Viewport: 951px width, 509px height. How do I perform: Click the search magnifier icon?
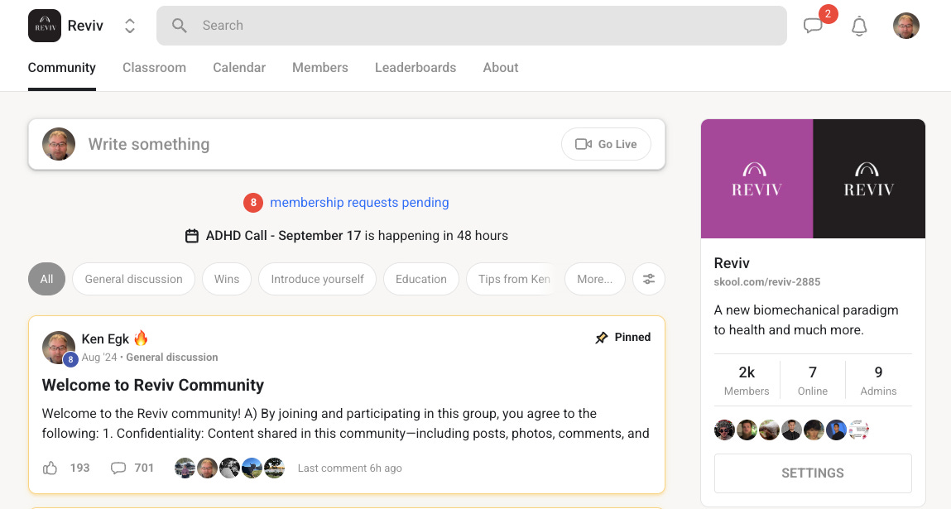[179, 26]
